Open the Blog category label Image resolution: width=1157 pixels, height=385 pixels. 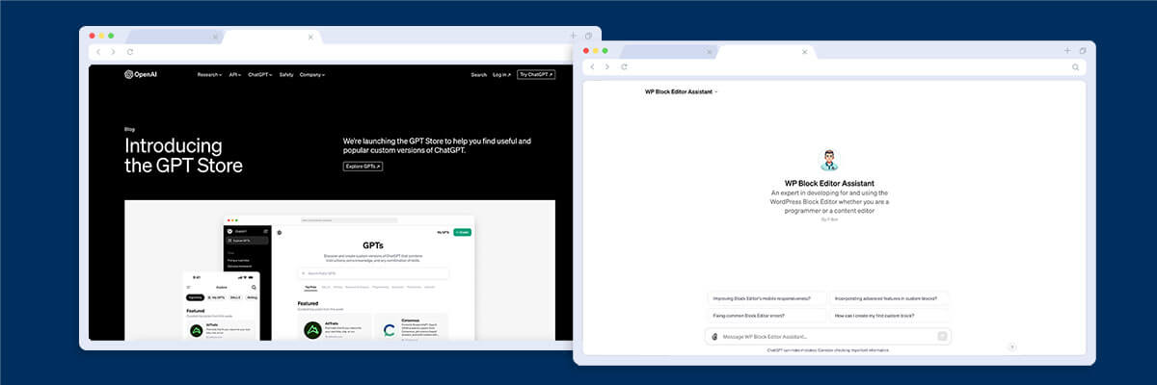click(x=129, y=129)
